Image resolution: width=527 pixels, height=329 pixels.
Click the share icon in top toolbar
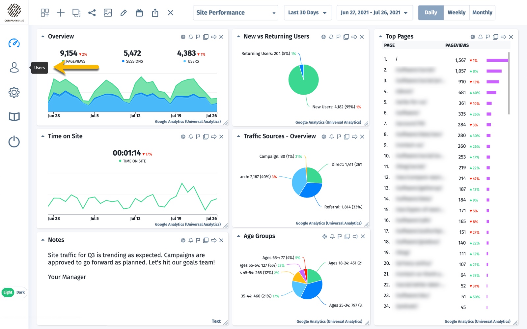pos(92,13)
